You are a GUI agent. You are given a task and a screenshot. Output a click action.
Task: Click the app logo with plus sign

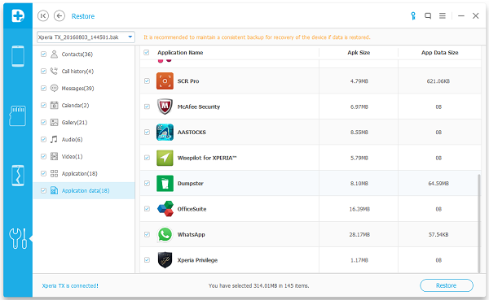click(18, 15)
